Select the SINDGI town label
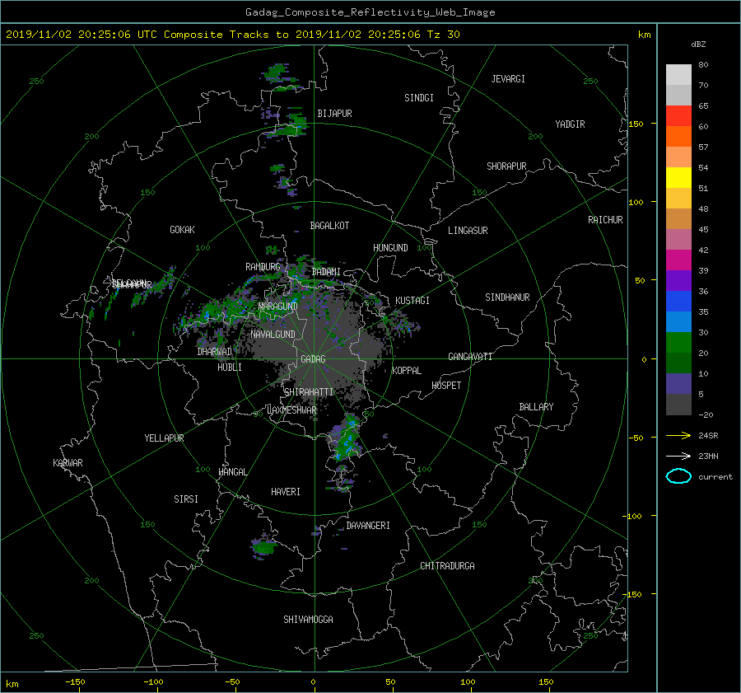 [x=419, y=98]
